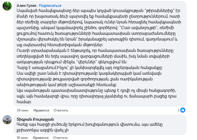
Task: Open the 18 мин. timestamp permalink
Action: click(22, 137)
